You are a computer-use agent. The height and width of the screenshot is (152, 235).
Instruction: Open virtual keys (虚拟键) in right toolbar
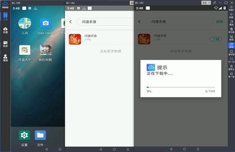click(231, 53)
